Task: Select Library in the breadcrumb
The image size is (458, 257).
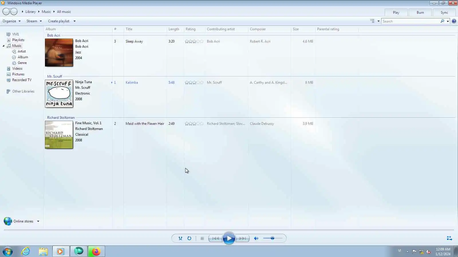Action: 30,12
